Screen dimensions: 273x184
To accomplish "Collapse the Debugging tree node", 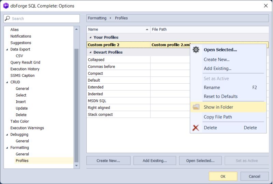I will point(7,135).
